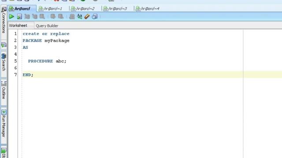Image resolution: width=282 pixels, height=158 pixels.
Task: Click line number 6 in the gutter
Action: pos(15,68)
